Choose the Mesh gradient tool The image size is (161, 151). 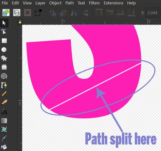click(x=4, y=129)
